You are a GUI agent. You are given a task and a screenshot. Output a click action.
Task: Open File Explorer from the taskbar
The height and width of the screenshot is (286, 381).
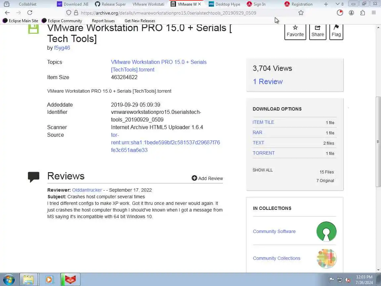pyautogui.click(x=28, y=279)
